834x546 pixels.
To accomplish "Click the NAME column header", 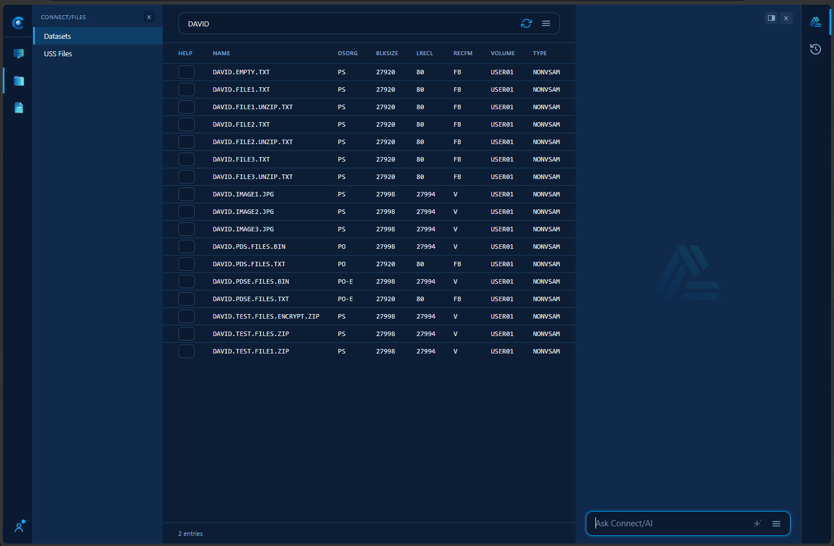I will pyautogui.click(x=221, y=53).
